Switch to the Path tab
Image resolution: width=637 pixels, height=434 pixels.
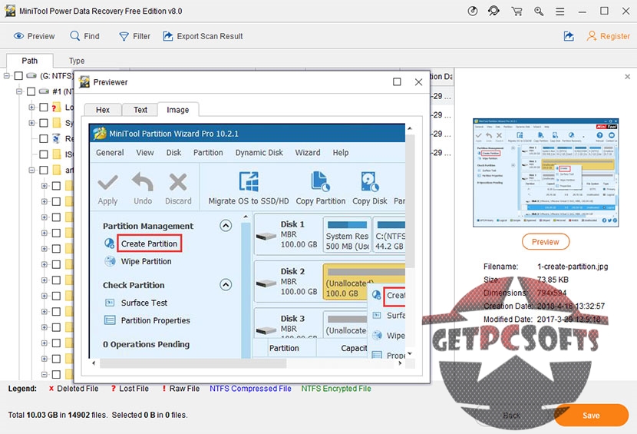click(x=30, y=61)
